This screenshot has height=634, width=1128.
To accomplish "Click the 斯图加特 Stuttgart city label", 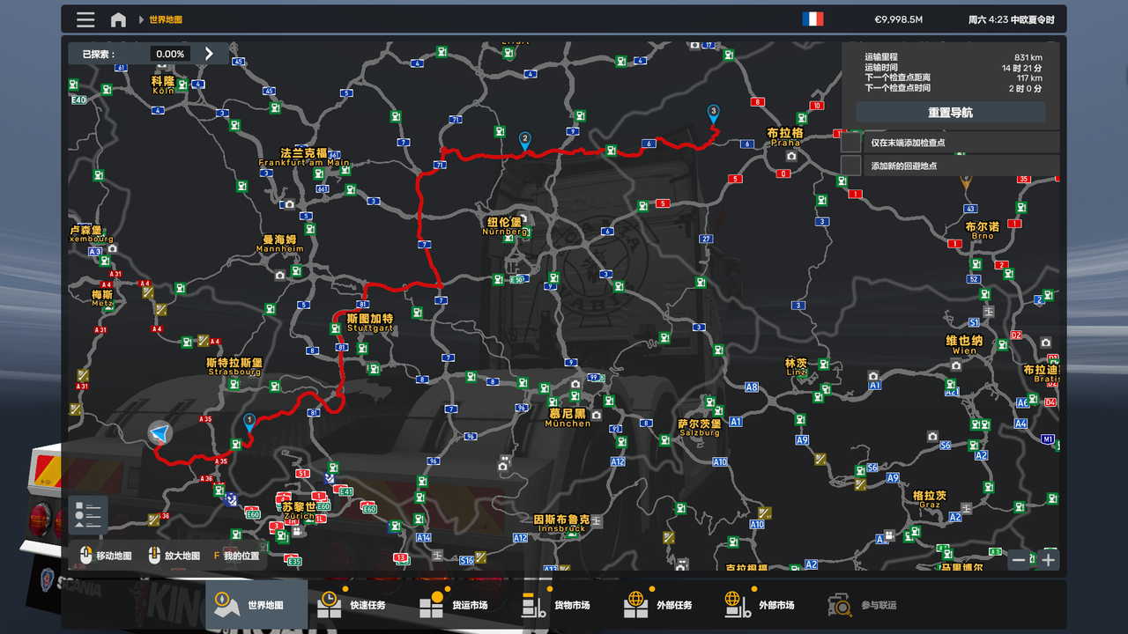I will [x=370, y=322].
